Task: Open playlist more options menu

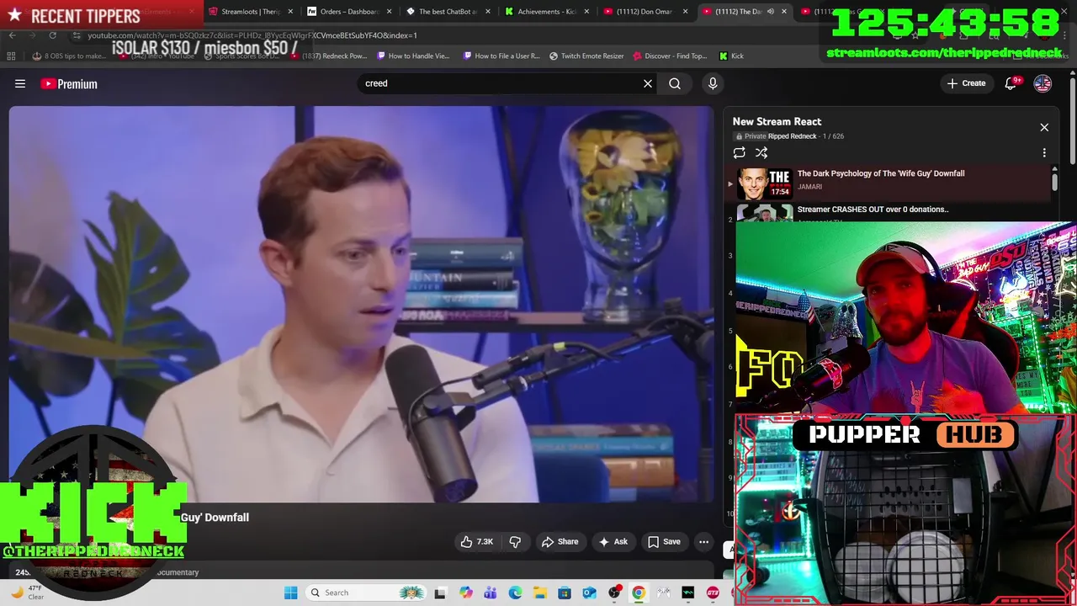Action: click(x=1044, y=153)
